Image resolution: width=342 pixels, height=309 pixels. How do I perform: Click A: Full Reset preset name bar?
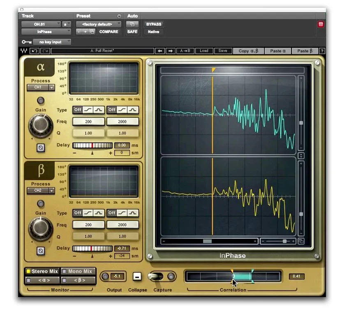click(102, 51)
